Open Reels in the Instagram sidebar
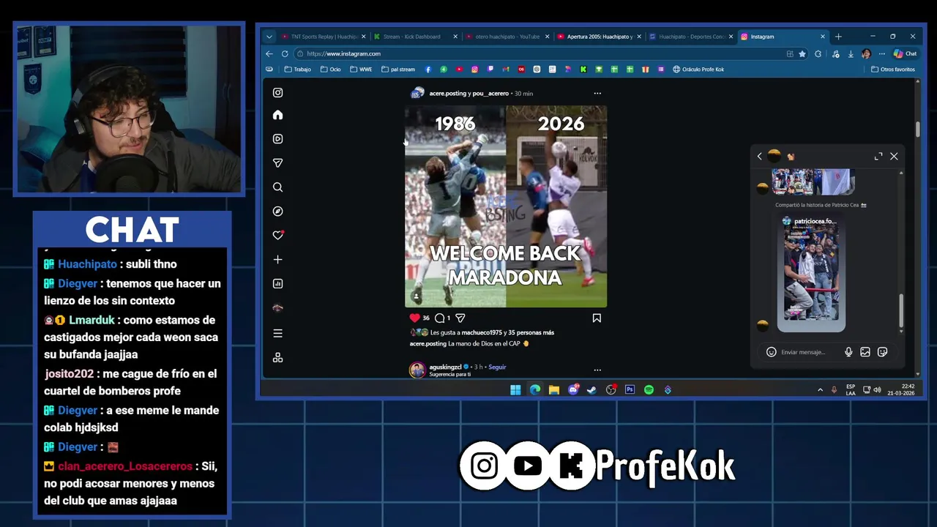 [277, 139]
